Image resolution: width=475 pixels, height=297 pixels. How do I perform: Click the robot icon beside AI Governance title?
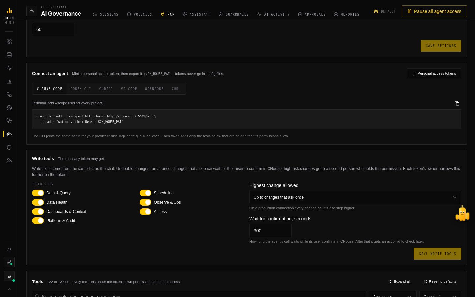pos(32,11)
